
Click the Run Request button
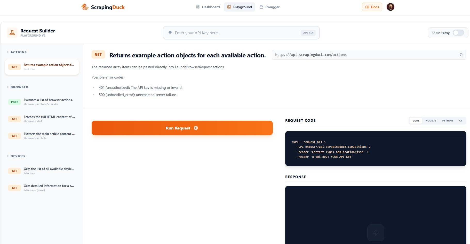(182, 128)
